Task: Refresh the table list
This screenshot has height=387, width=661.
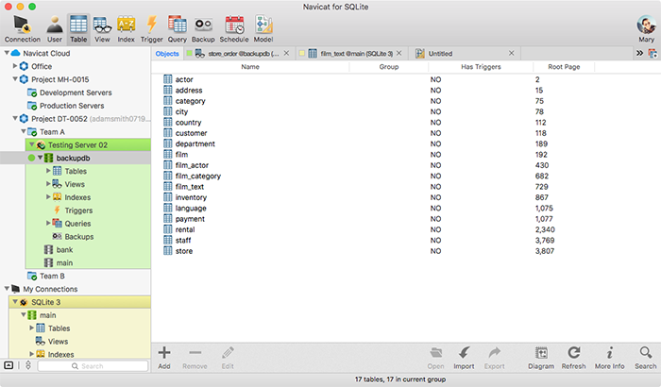Action: click(x=574, y=358)
